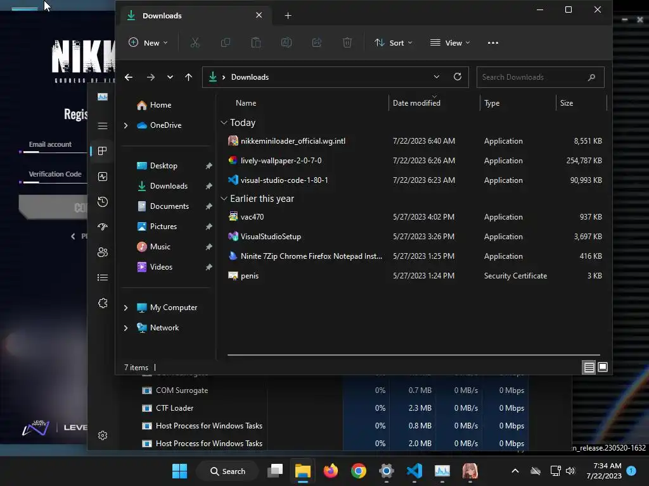649x486 pixels.
Task: Click the Paste icon in Explorer toolbar
Action: click(256, 42)
